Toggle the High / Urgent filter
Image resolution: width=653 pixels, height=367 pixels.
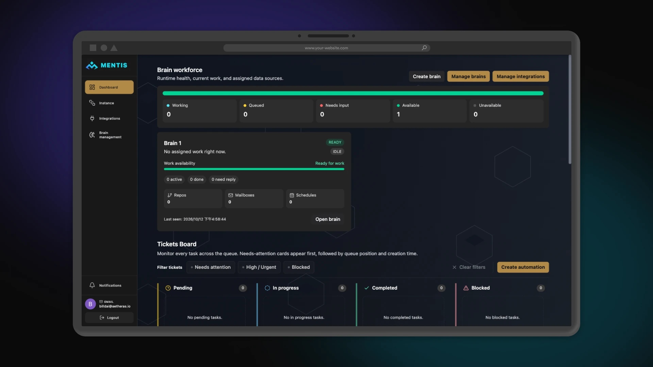pos(259,267)
